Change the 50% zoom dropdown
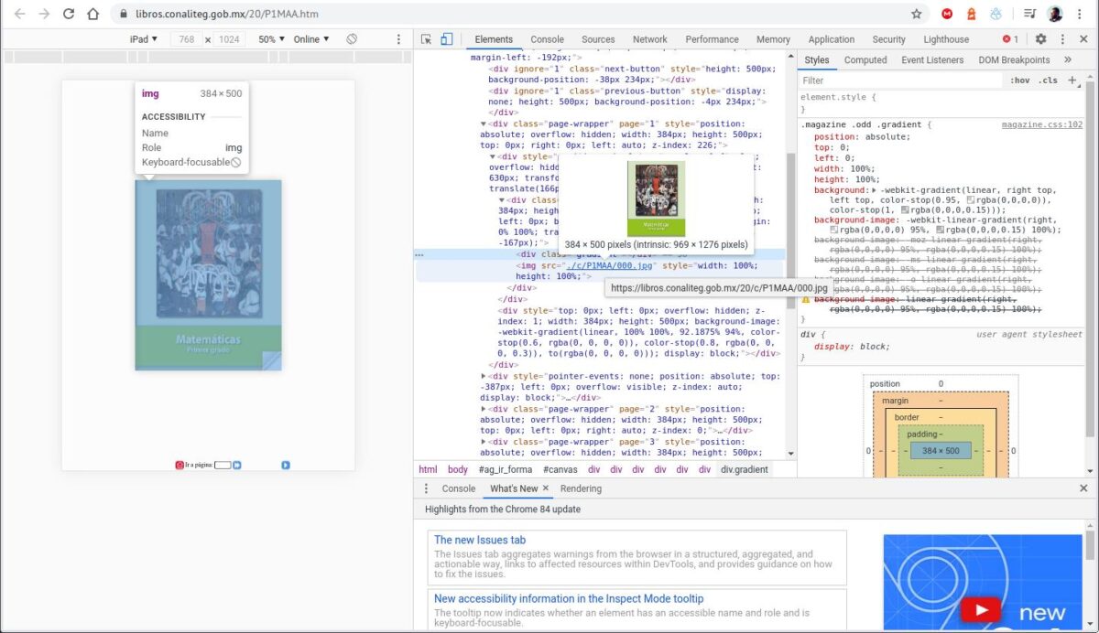This screenshot has height=633, width=1099. coord(270,39)
